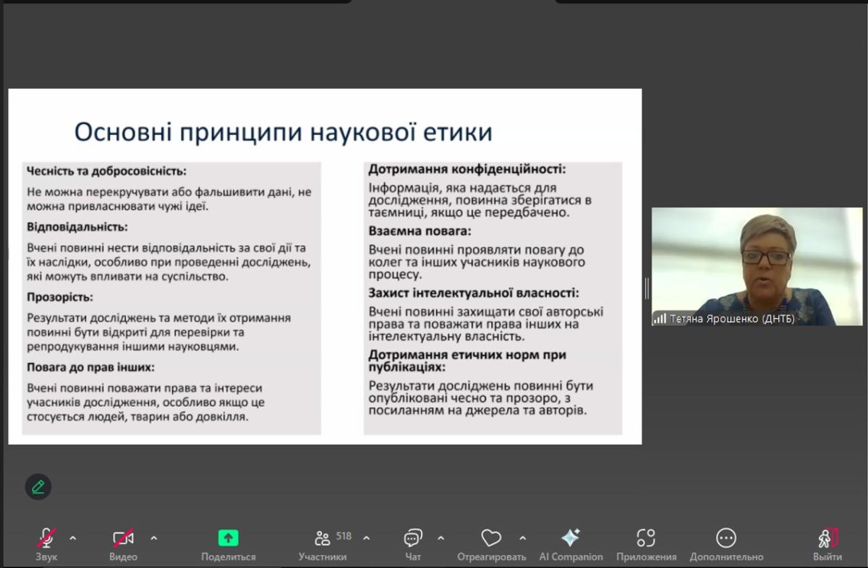The height and width of the screenshot is (568, 868).
Task: Open the Дополнительно more options menu
Action: tap(726, 538)
